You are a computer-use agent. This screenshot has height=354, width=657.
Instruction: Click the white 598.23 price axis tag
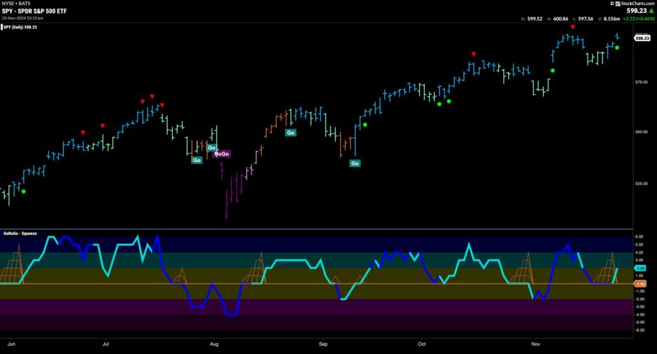pos(642,38)
